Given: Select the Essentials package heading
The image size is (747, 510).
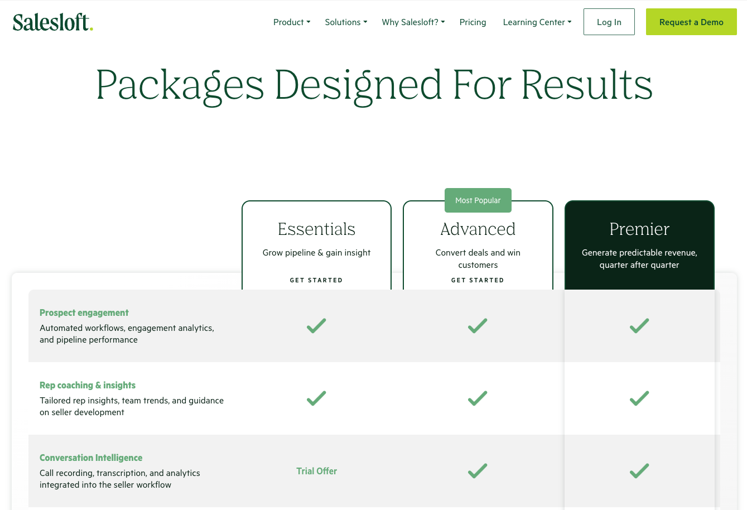Looking at the screenshot, I should [316, 229].
